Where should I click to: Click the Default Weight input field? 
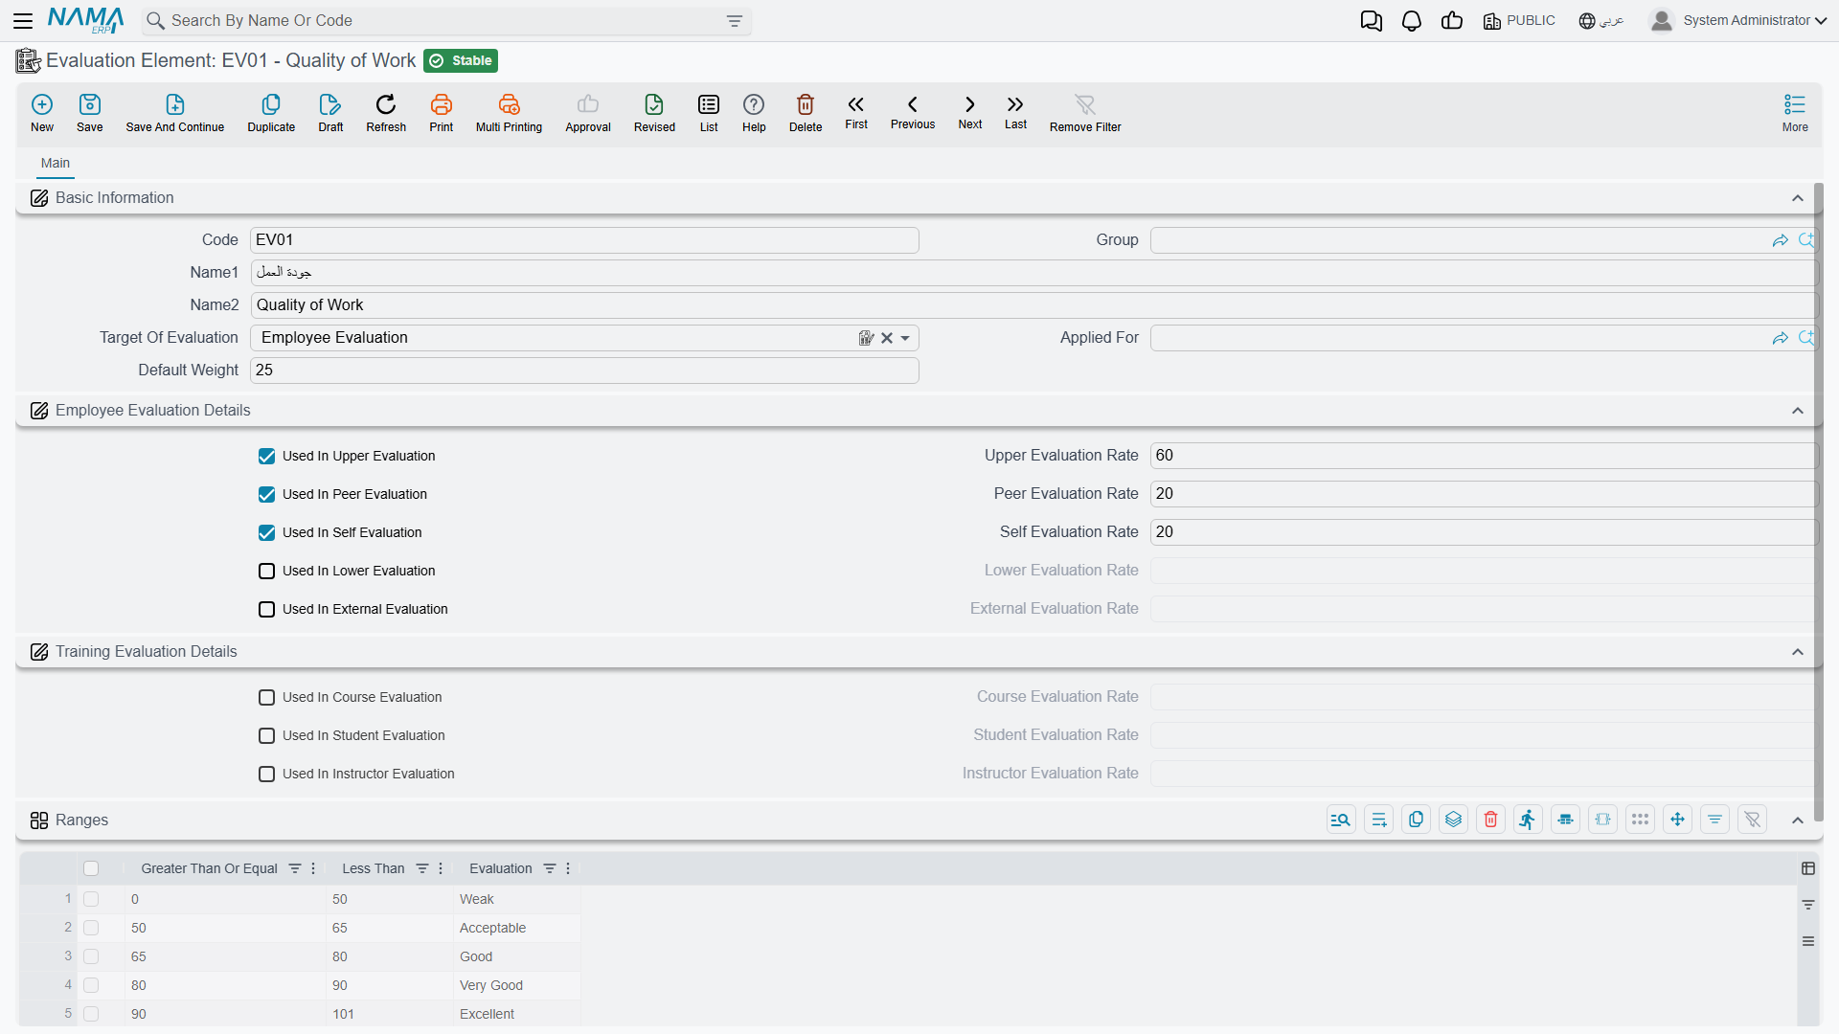(584, 371)
